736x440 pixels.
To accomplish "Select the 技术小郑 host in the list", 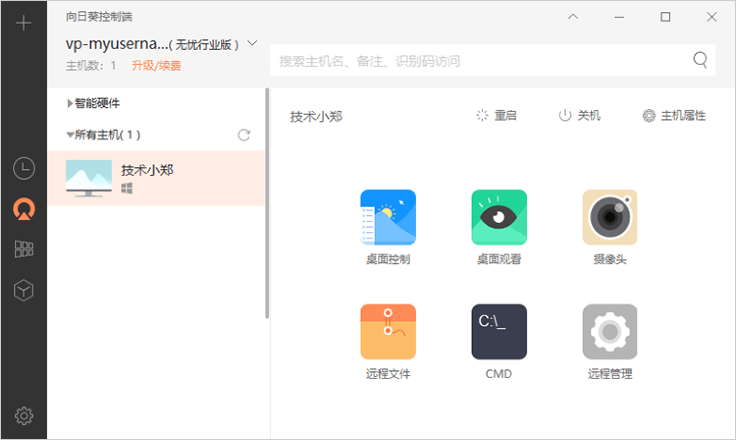I will 156,178.
